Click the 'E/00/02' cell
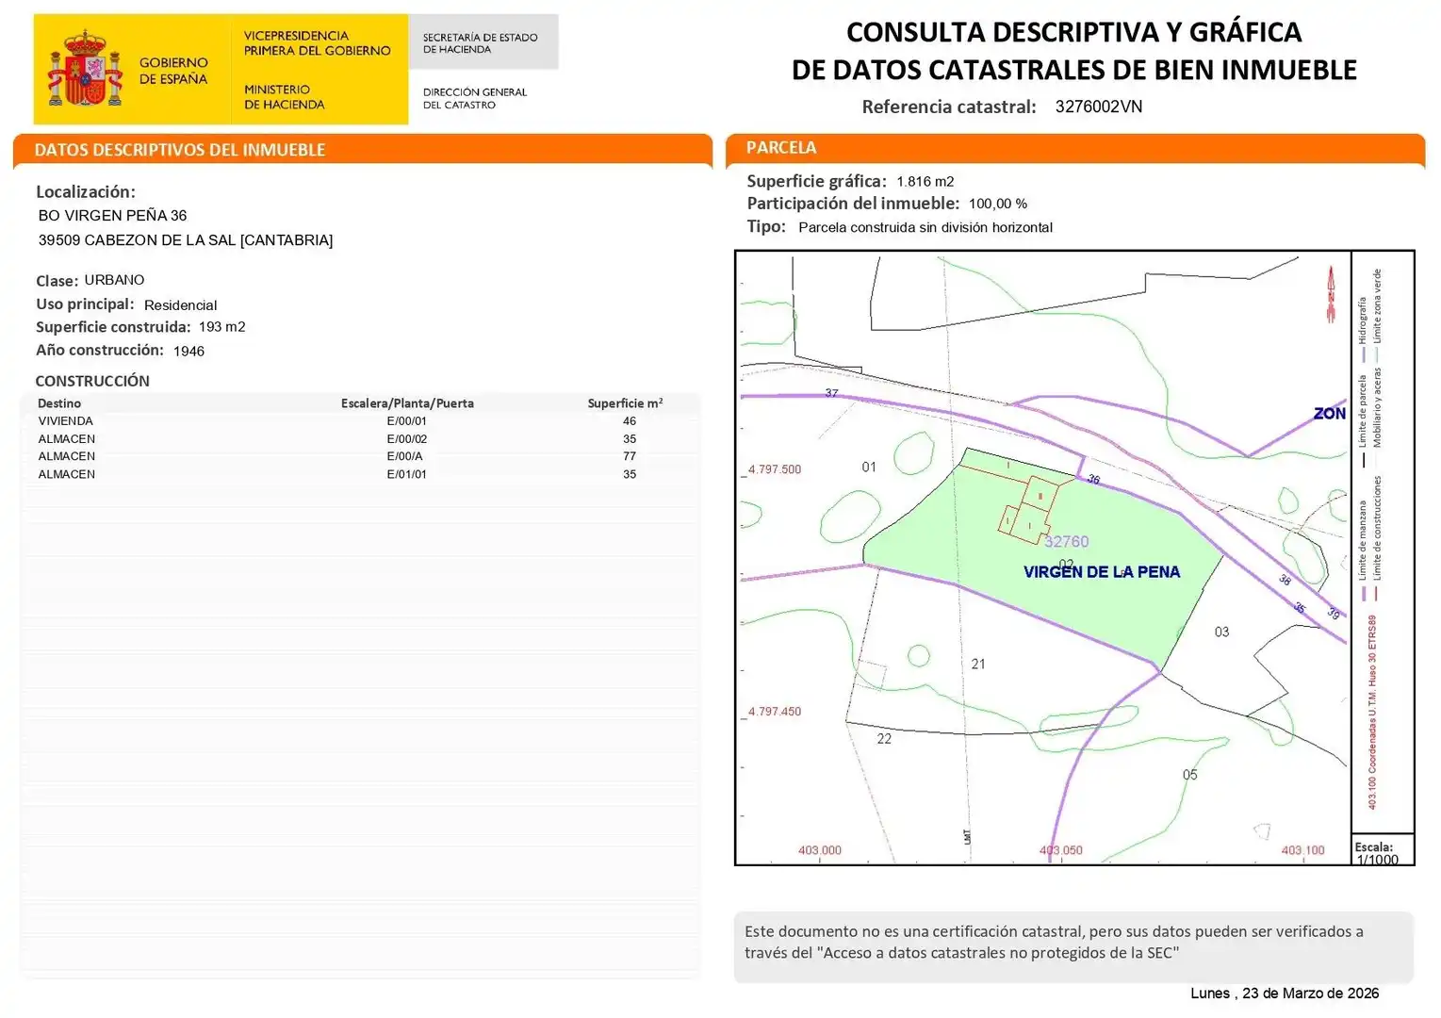This screenshot has height=1018, width=1441. 406,439
